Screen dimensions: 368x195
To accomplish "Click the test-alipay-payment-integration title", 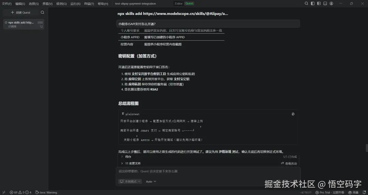I will 135,3.
